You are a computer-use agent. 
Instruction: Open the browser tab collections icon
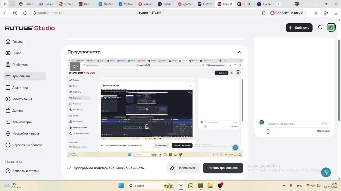click(x=326, y=13)
